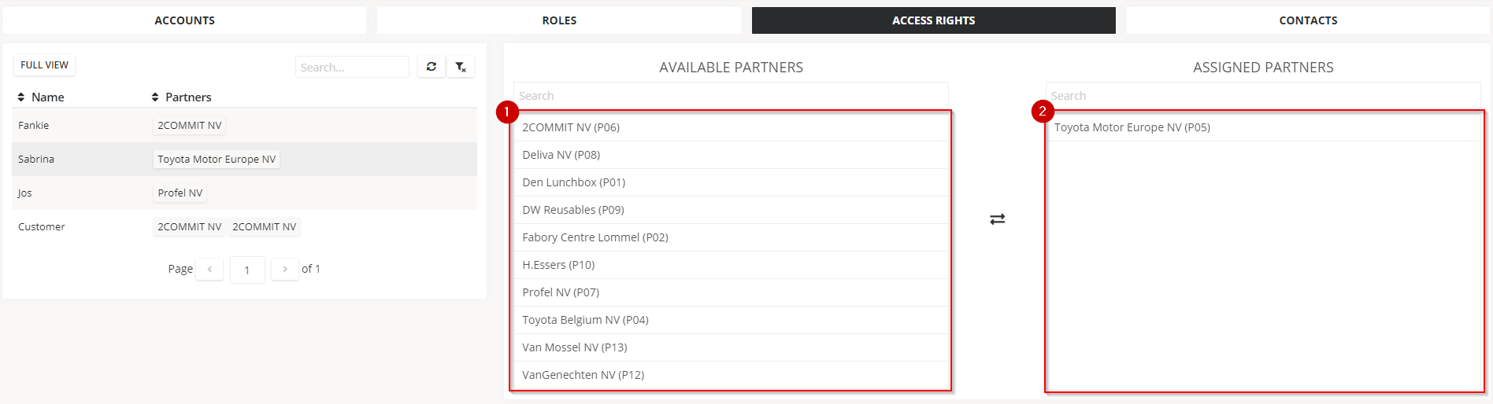This screenshot has height=404, width=1493.
Task: Click the clear filter icon
Action: (461, 67)
